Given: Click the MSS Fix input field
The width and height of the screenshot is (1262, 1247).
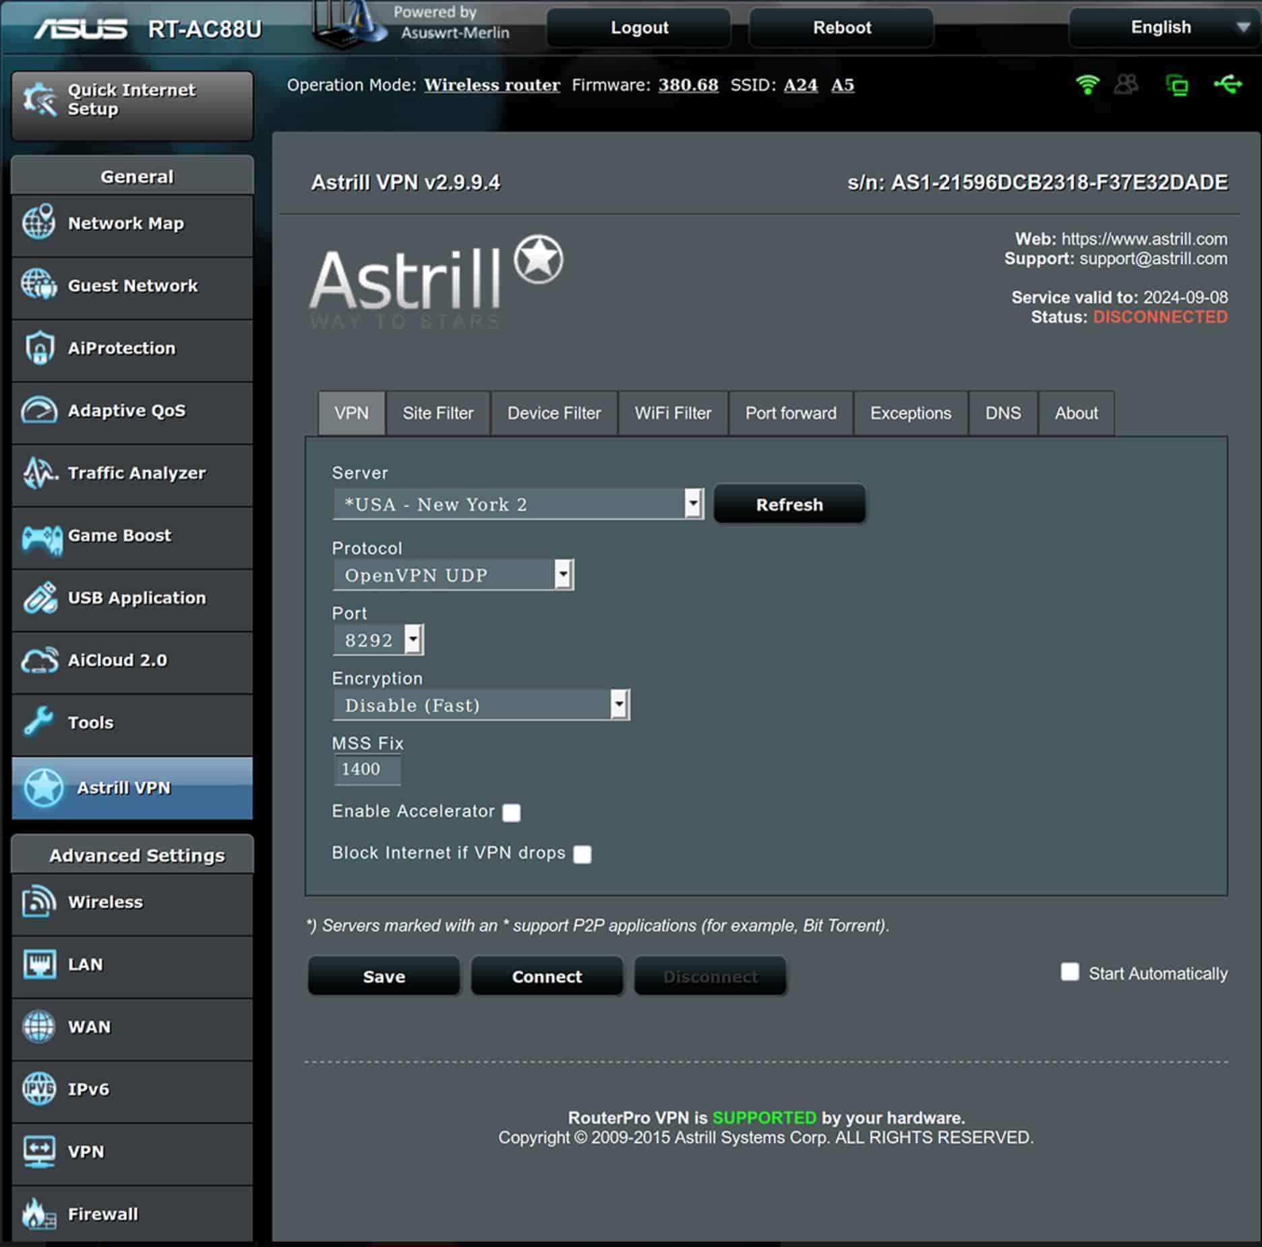Looking at the screenshot, I should [367, 769].
